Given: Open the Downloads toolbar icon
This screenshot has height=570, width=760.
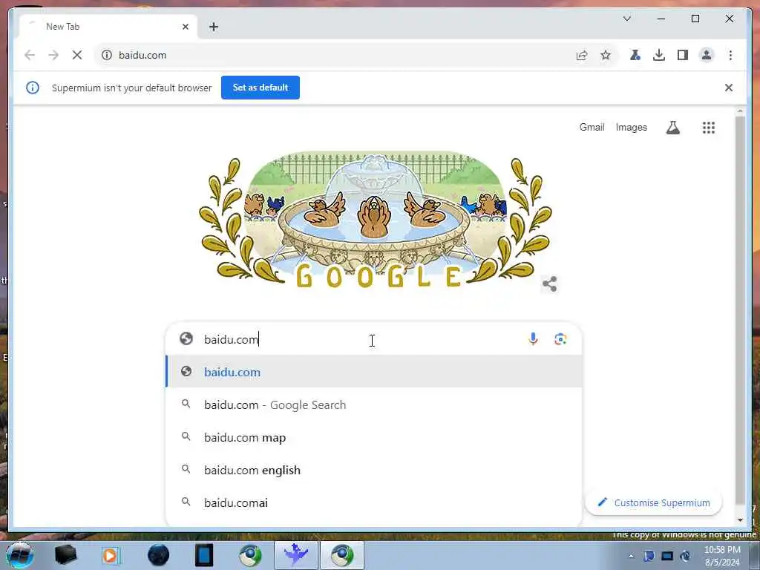Looking at the screenshot, I should coord(659,55).
